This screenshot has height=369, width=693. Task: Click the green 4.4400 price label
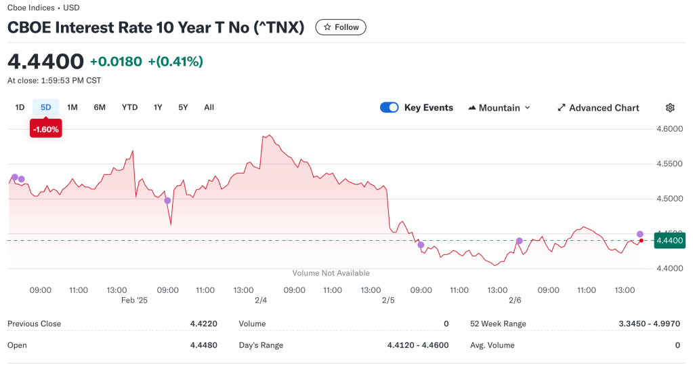pyautogui.click(x=670, y=240)
